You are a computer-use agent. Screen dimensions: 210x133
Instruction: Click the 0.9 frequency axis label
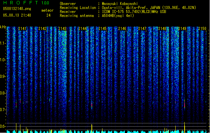point(3,76)
